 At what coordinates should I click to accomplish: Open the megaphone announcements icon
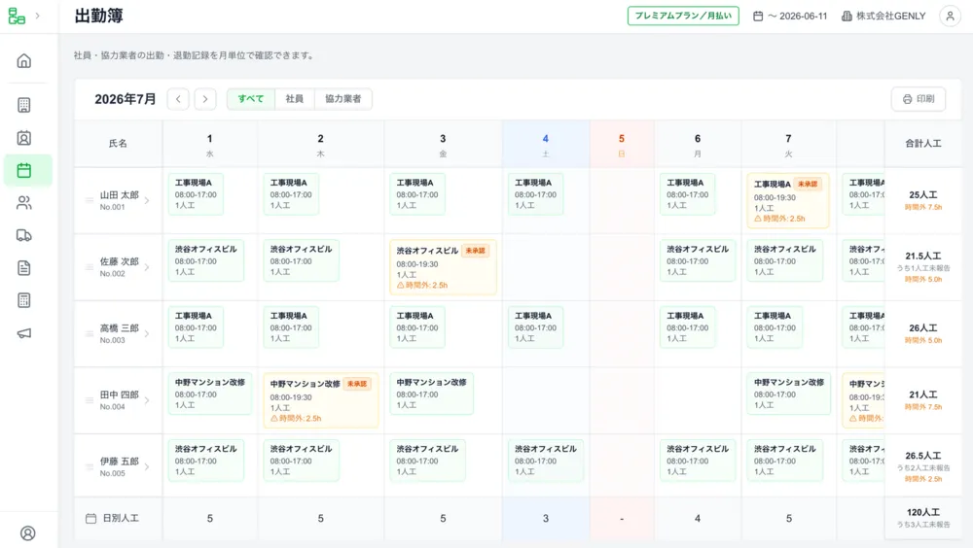coord(24,333)
